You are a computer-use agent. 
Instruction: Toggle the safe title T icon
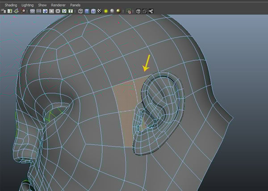[71, 11]
